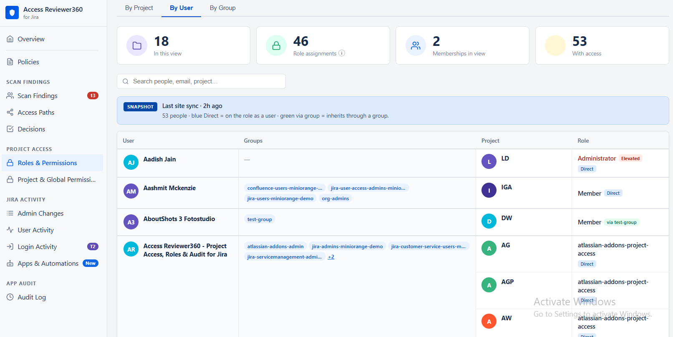Go to Access Paths
Screen dimensions: 673x337
[52, 112]
